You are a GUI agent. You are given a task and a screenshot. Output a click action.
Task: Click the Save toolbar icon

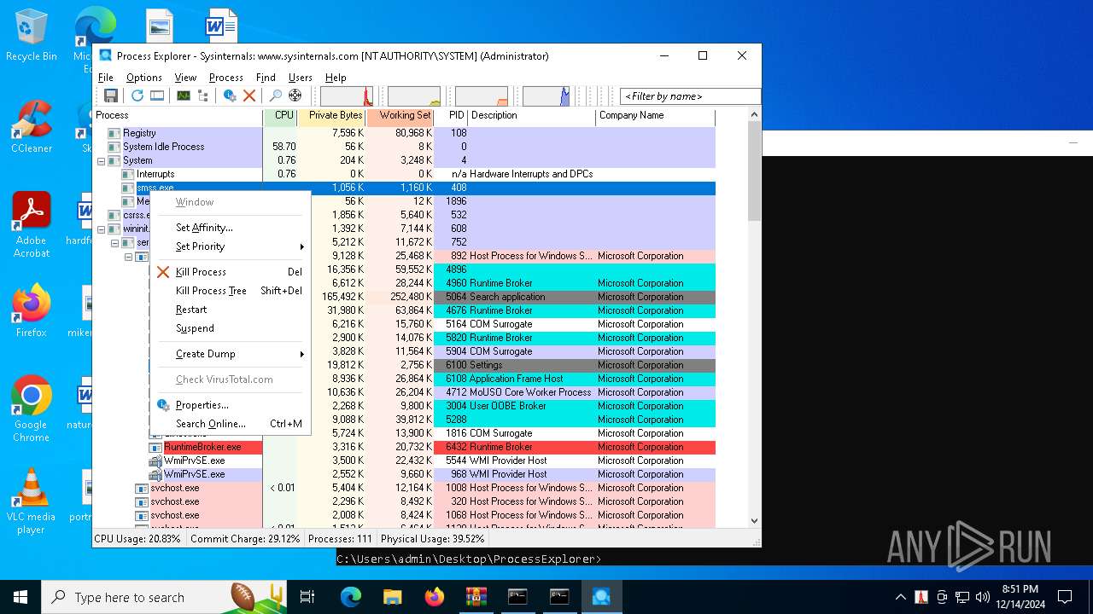click(110, 96)
